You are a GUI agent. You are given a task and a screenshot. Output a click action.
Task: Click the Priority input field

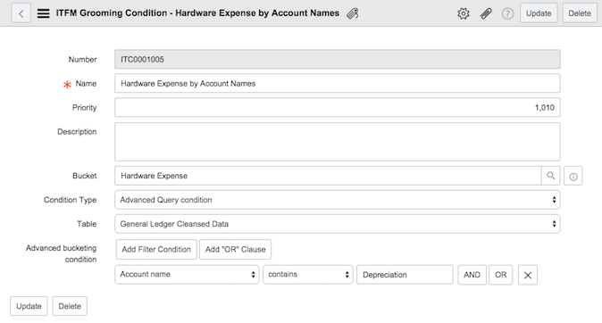[337, 107]
